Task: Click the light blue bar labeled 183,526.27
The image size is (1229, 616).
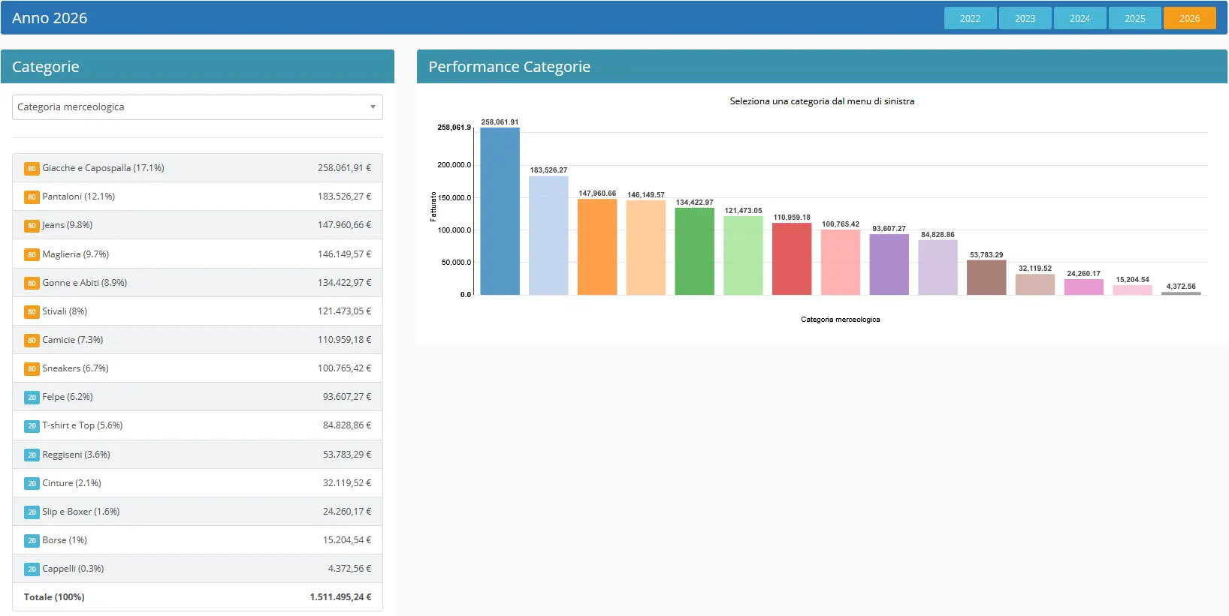Action: point(548,236)
